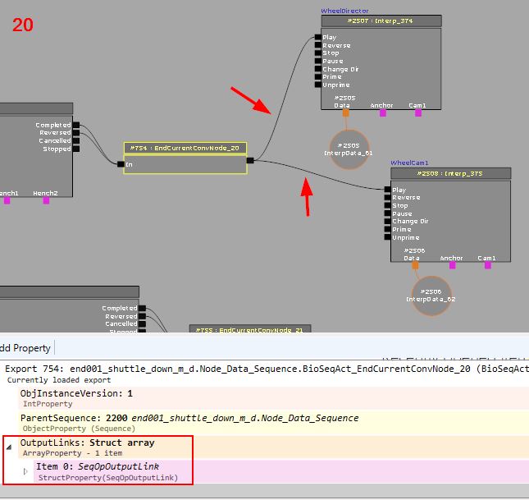The width and height of the screenshot is (529, 500).
Task: Select the #2506 InterpData_62 variable circle
Action: click(431, 296)
